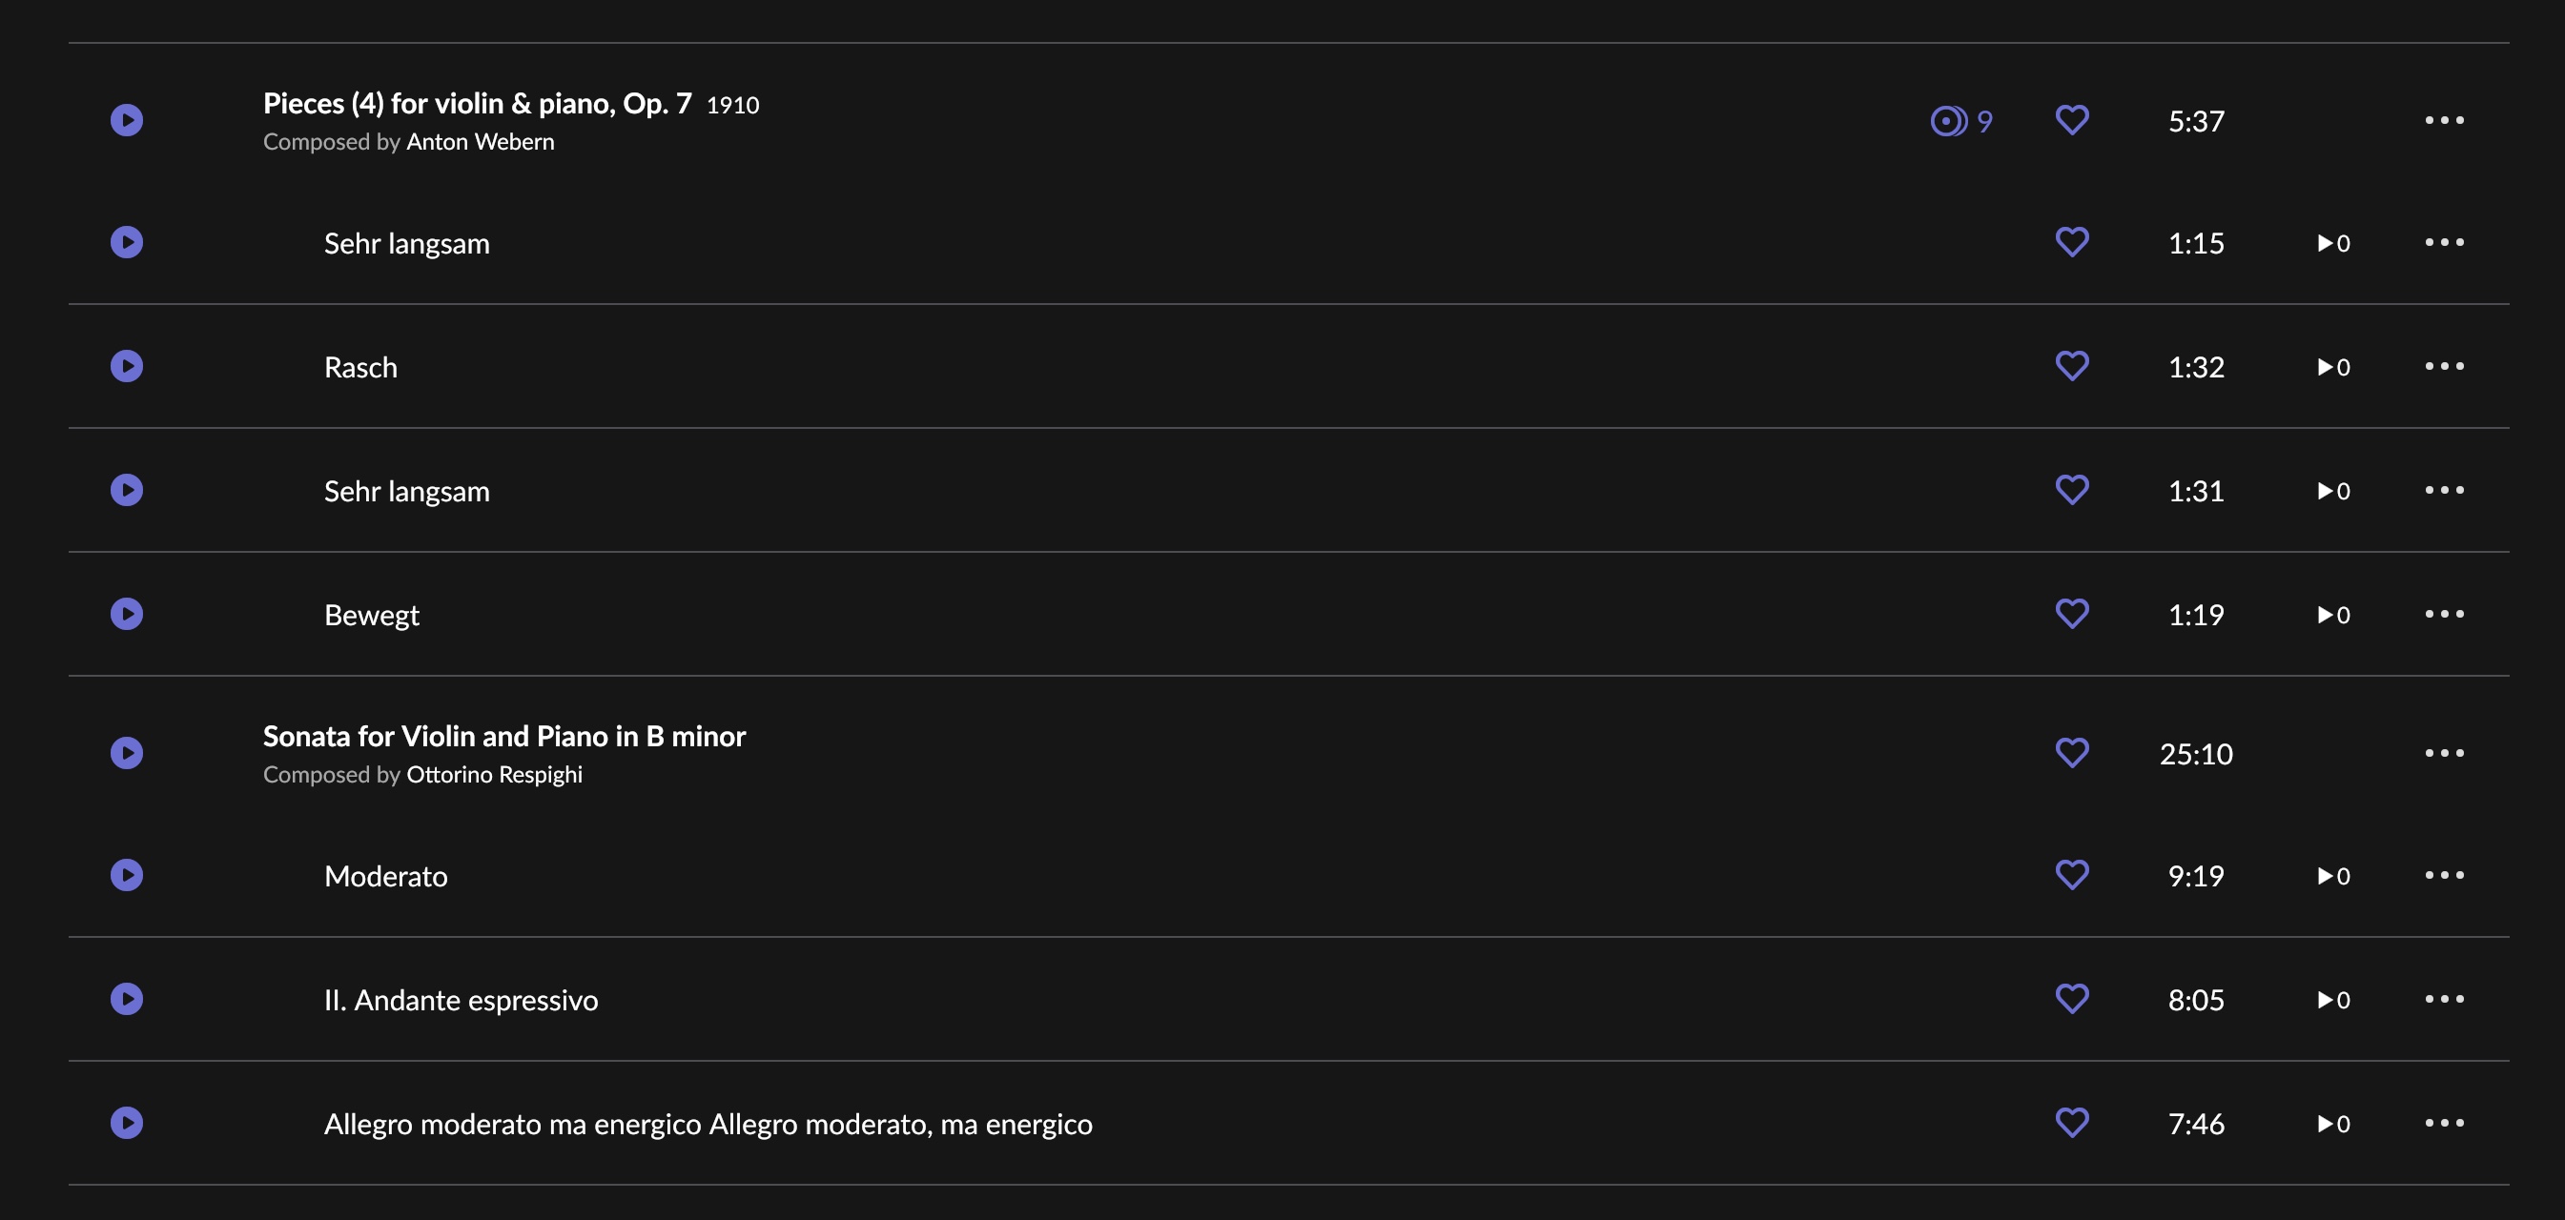Click the play count of the Rasch track
Image resolution: width=2565 pixels, height=1220 pixels.
2333,367
